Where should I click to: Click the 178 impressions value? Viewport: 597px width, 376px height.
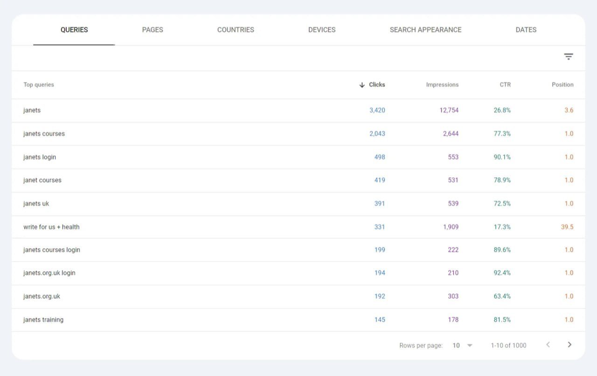(453, 320)
